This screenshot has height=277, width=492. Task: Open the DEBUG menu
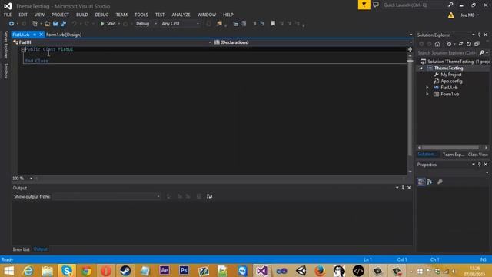[101, 15]
